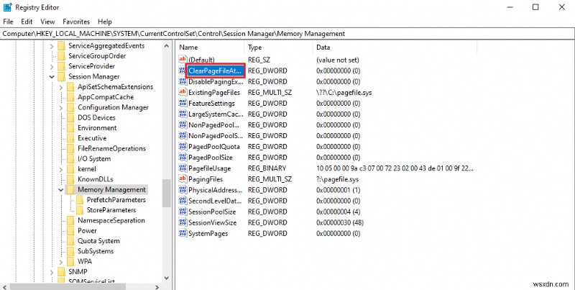
Task: Click the Session Manager folder icon
Action: pyautogui.click(x=61, y=76)
